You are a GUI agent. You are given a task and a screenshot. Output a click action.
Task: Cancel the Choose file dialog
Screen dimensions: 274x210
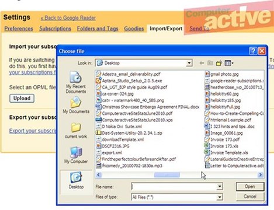point(250,197)
